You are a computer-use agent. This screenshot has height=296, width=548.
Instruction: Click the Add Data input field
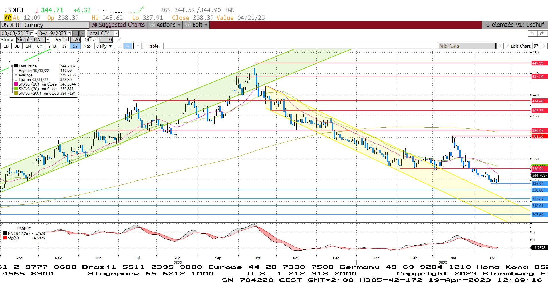point(467,46)
